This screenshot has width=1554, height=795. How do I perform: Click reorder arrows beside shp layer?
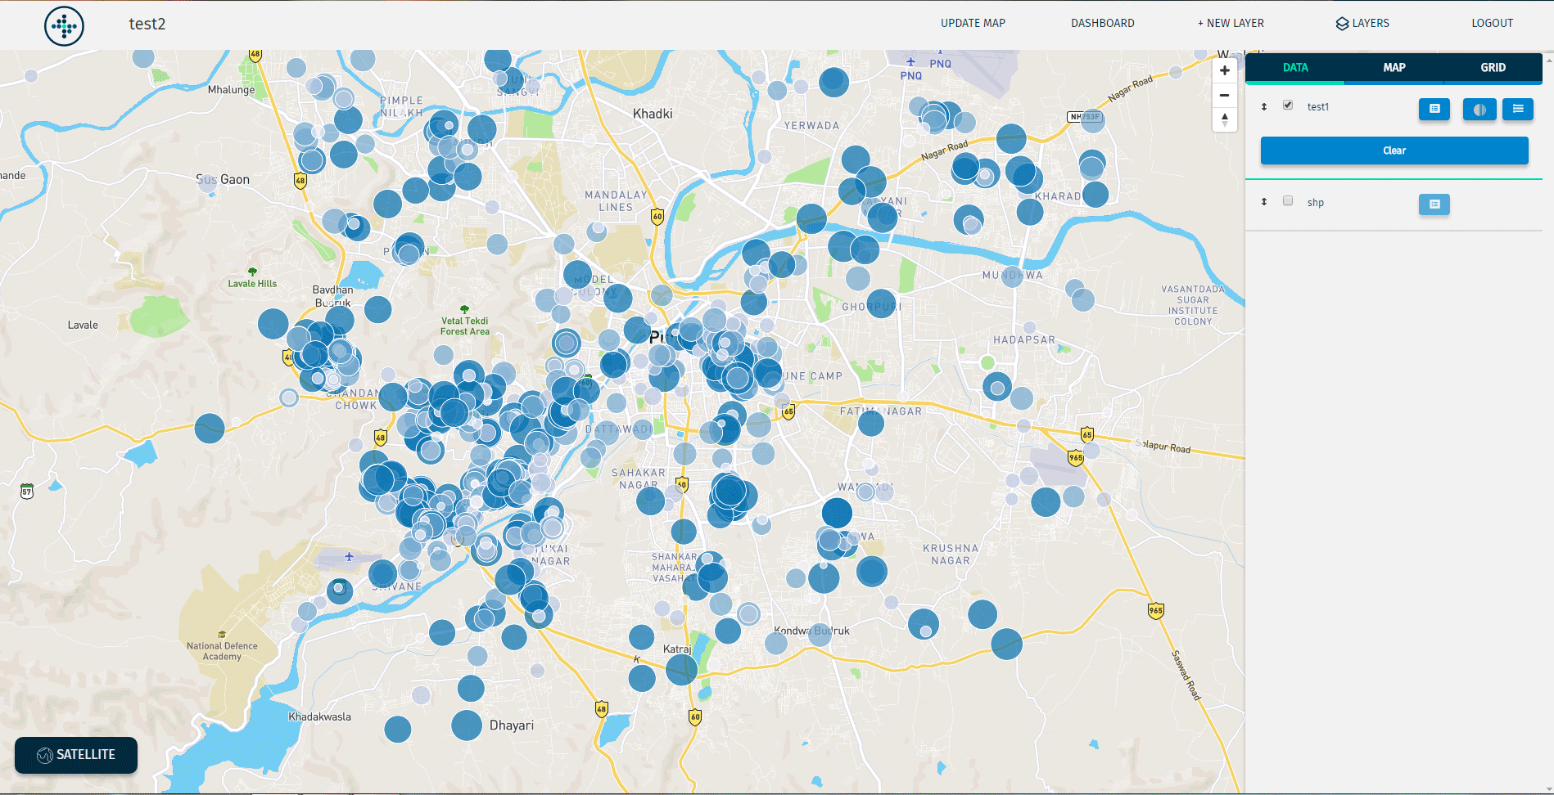pos(1264,202)
